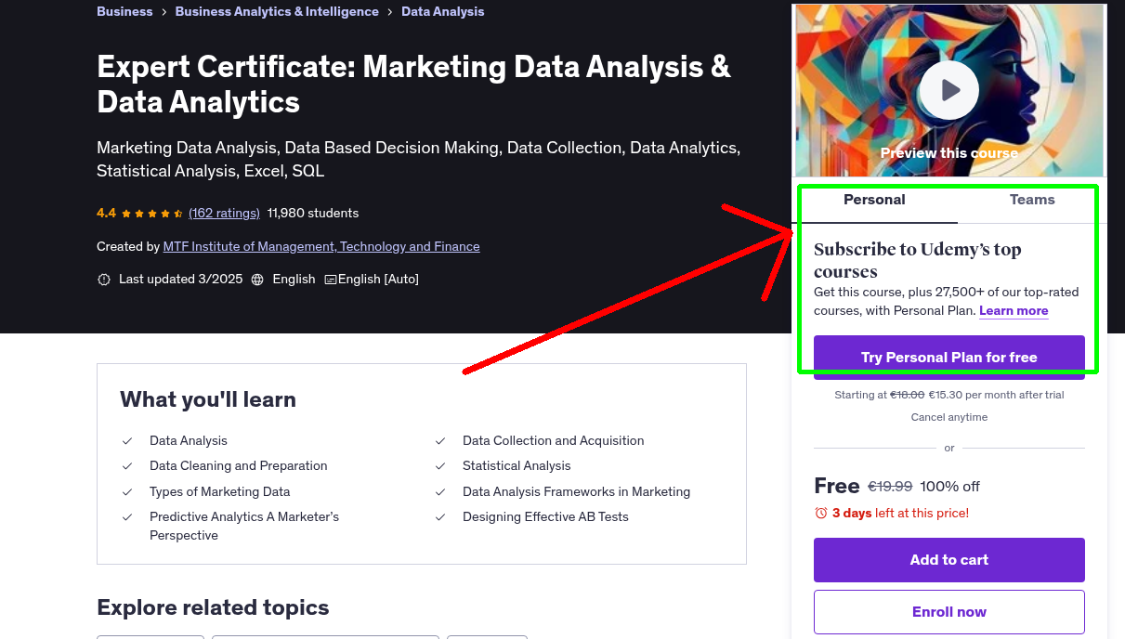1125x639 pixels.
Task: Click checkmark beside Predictive Analytics item
Action: pyautogui.click(x=127, y=517)
